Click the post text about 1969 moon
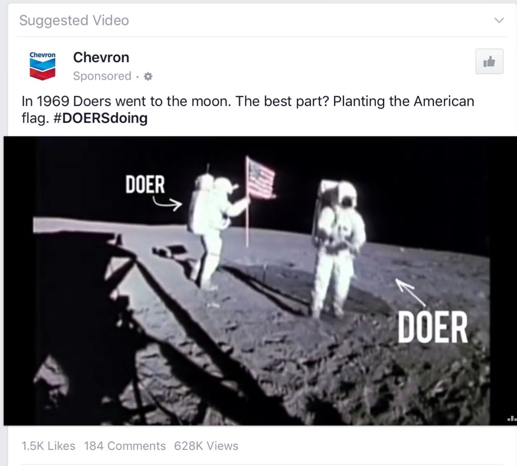This screenshot has height=466, width=517. pos(248,110)
